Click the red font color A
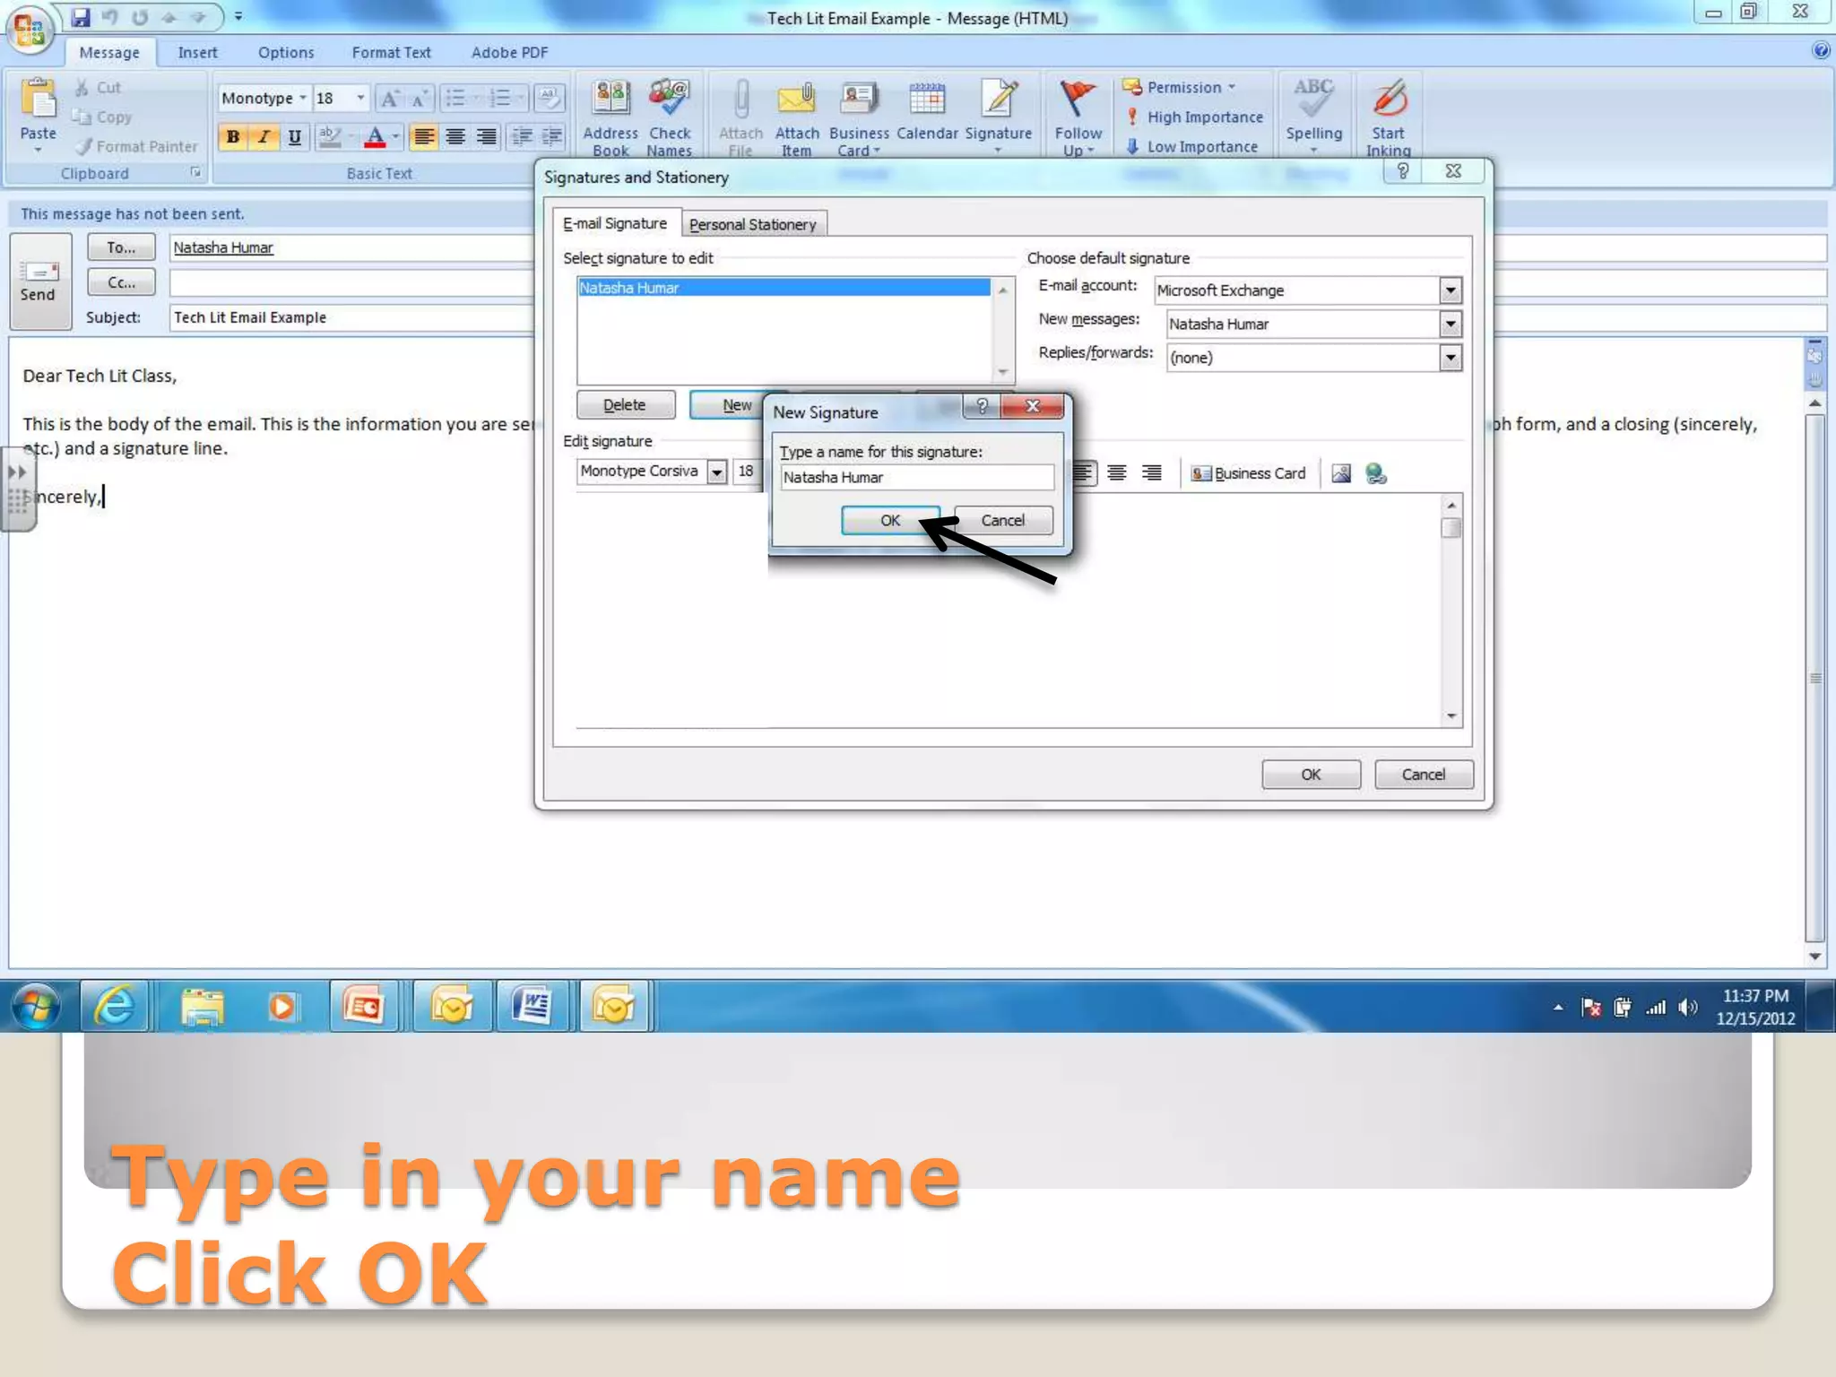Image resolution: width=1836 pixels, height=1377 pixels. pyautogui.click(x=376, y=136)
